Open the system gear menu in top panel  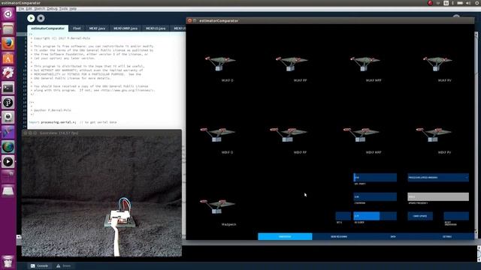coord(477,3)
